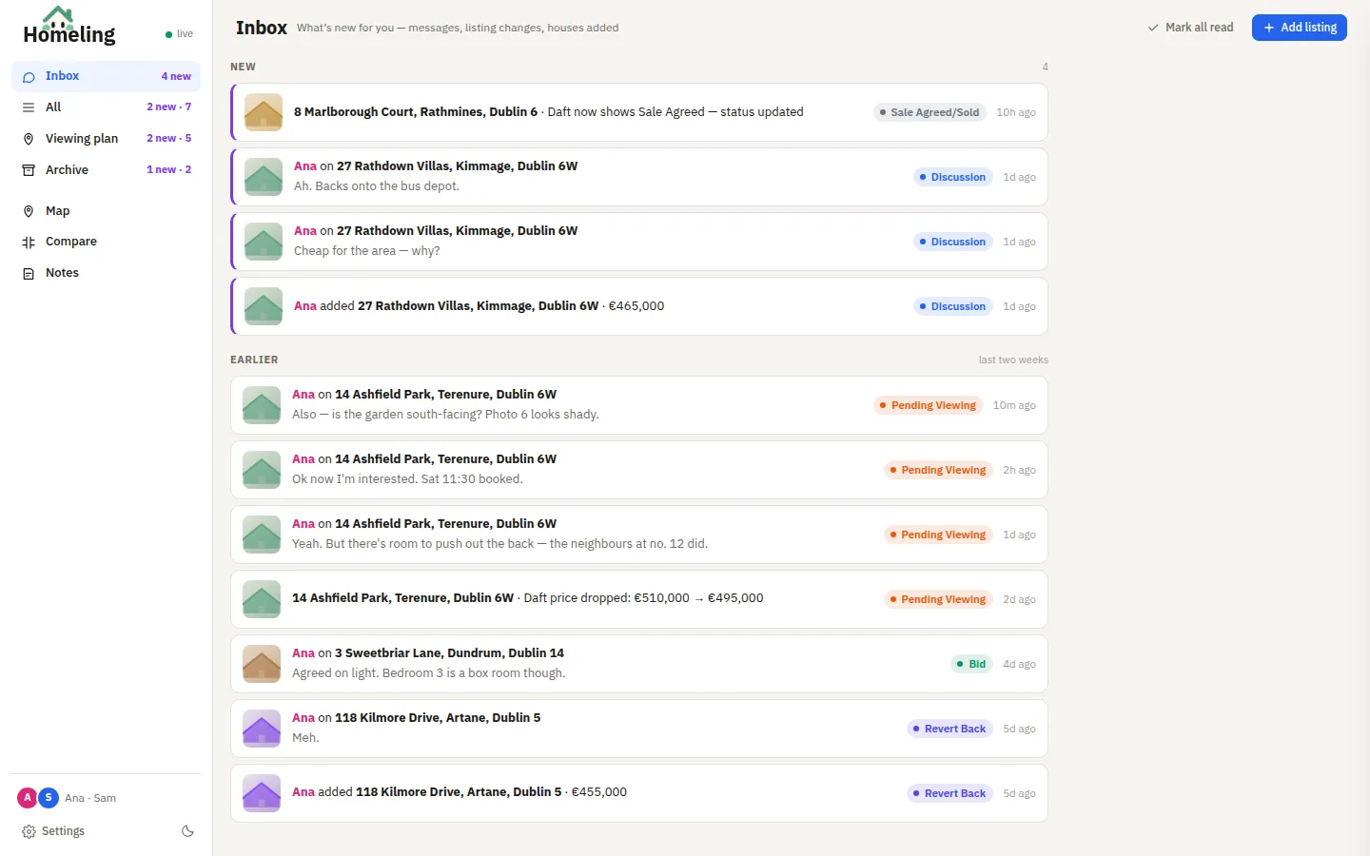Open the Compare page
1370x856 pixels.
[x=106, y=242]
